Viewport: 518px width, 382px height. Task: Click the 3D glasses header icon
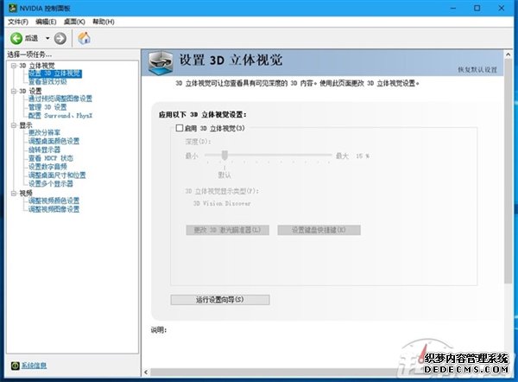click(161, 62)
